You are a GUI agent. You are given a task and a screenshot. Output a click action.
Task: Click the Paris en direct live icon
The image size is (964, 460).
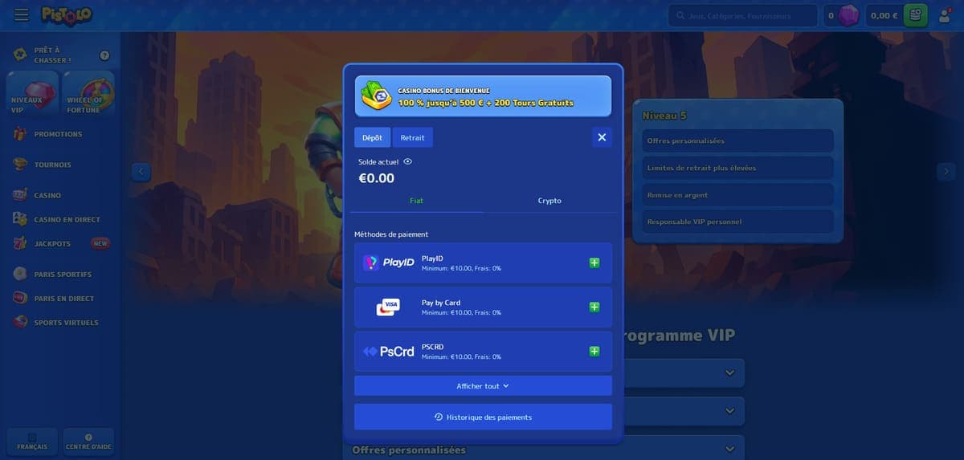[20, 298]
